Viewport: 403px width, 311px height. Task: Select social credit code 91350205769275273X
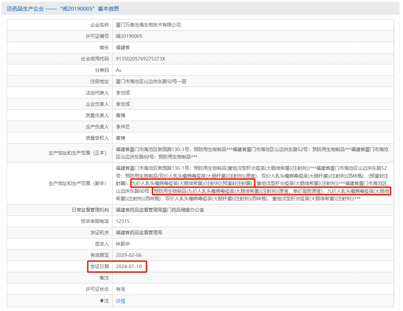(x=140, y=59)
